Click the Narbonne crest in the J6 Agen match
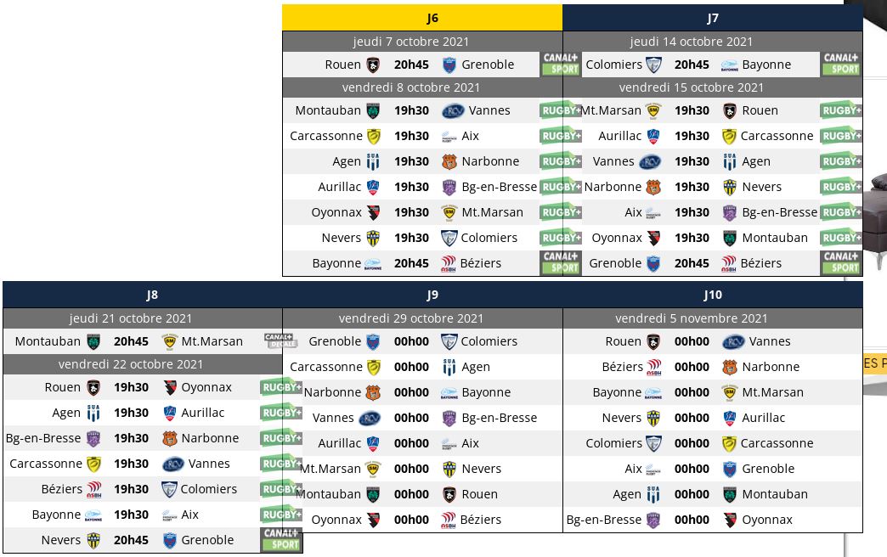The image size is (887, 557). point(449,161)
